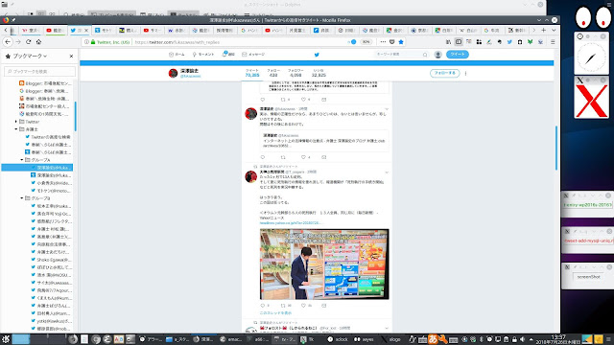Open the profile more-options dots menu
Image resolution: width=614 pixels, height=345 pixels.
tap(465, 73)
